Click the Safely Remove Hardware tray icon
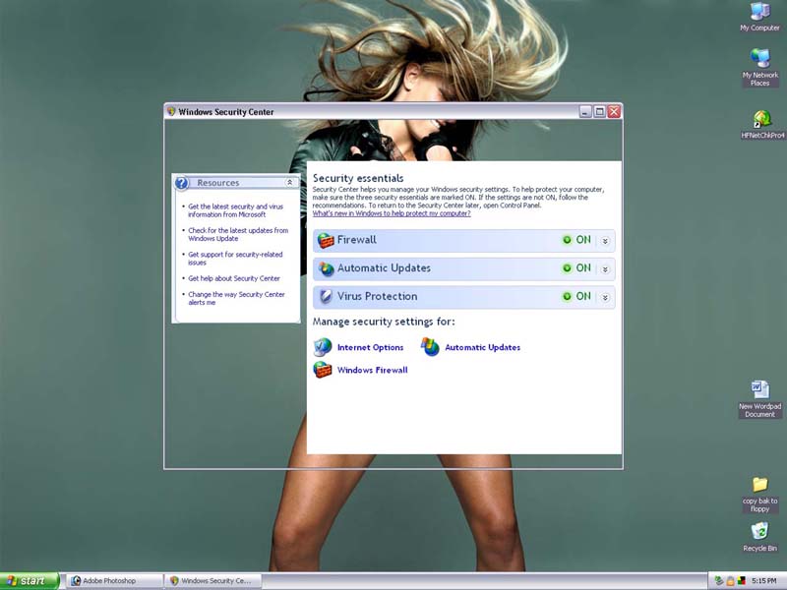Image resolution: width=787 pixels, height=590 pixels. point(719,581)
